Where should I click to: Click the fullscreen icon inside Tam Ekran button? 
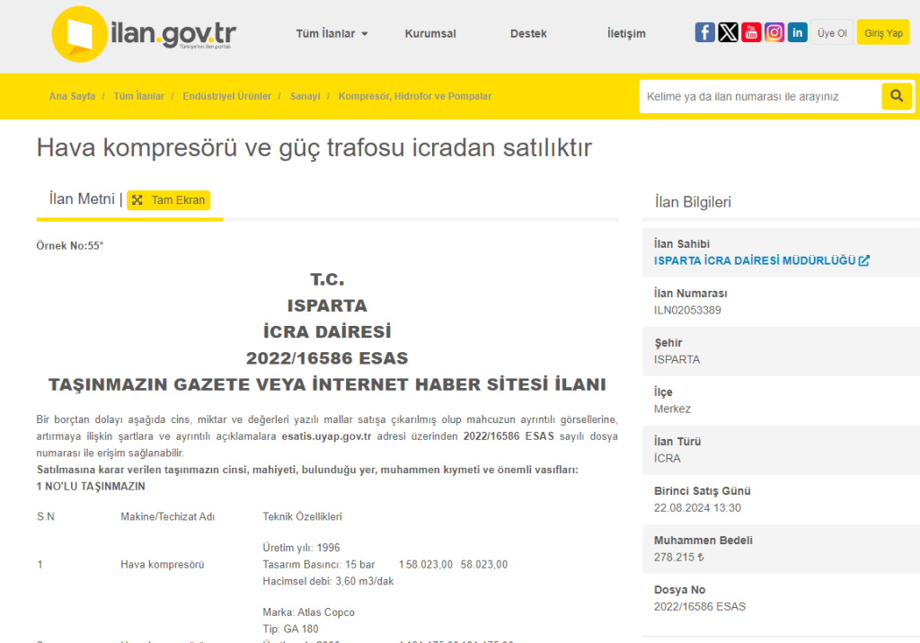pyautogui.click(x=137, y=200)
